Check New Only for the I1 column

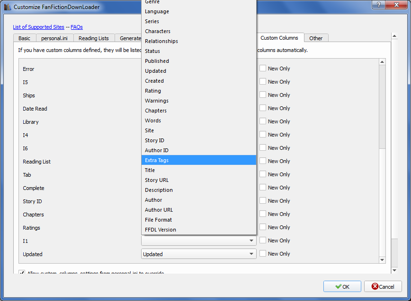click(263, 241)
